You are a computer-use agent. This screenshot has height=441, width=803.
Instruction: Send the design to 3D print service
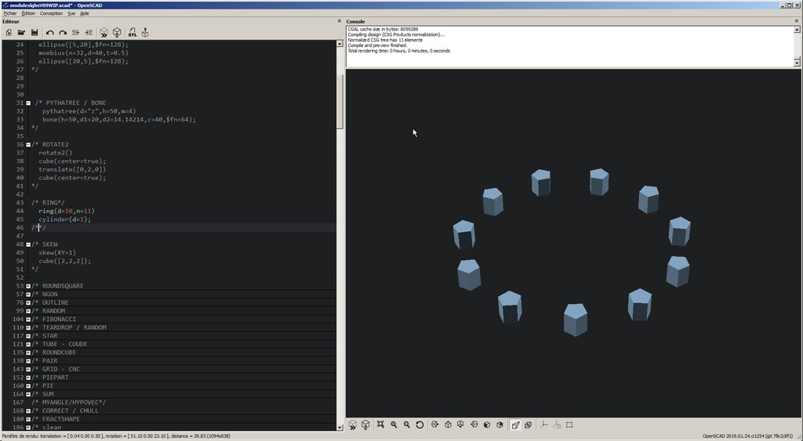coord(145,33)
